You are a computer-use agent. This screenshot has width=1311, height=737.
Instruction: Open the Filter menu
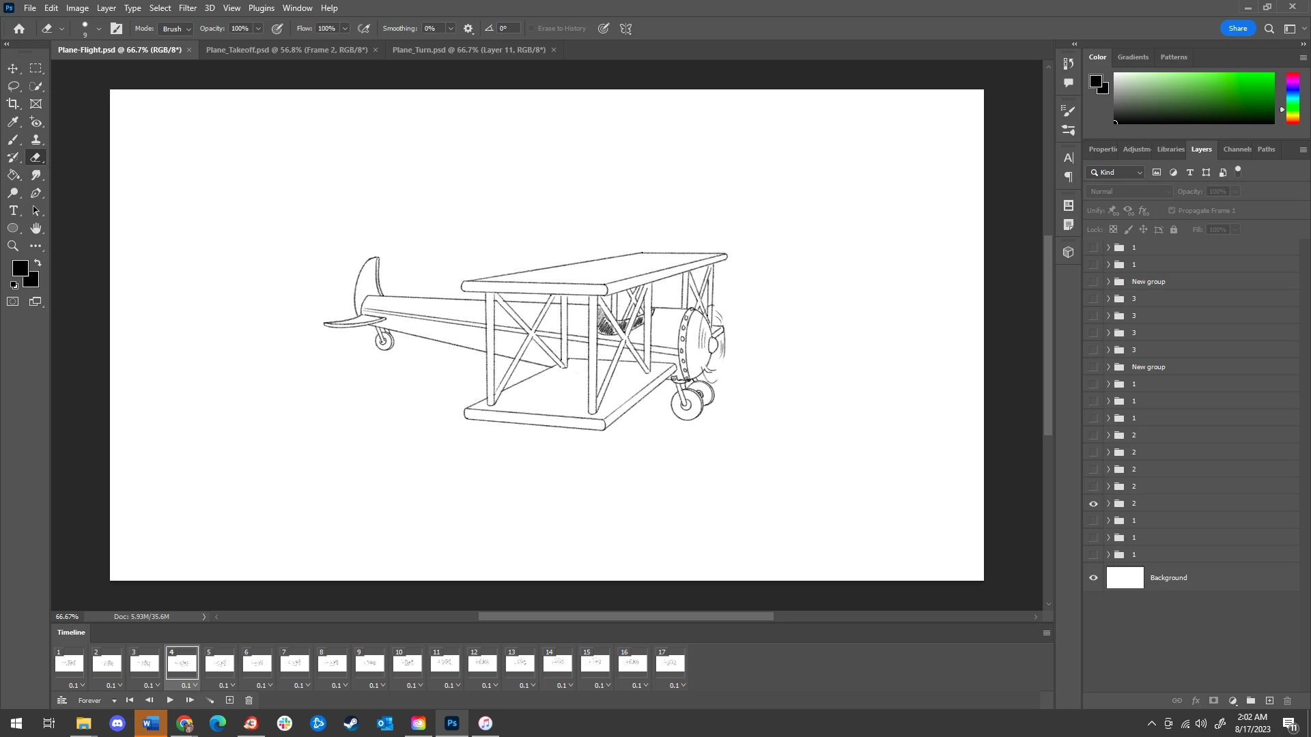pyautogui.click(x=187, y=8)
